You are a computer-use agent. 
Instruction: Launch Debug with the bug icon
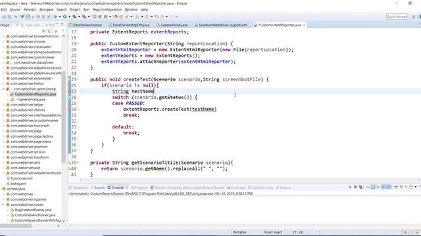[55, 16]
